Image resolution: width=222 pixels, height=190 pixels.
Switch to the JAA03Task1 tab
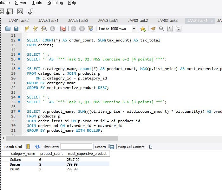coord(108,21)
